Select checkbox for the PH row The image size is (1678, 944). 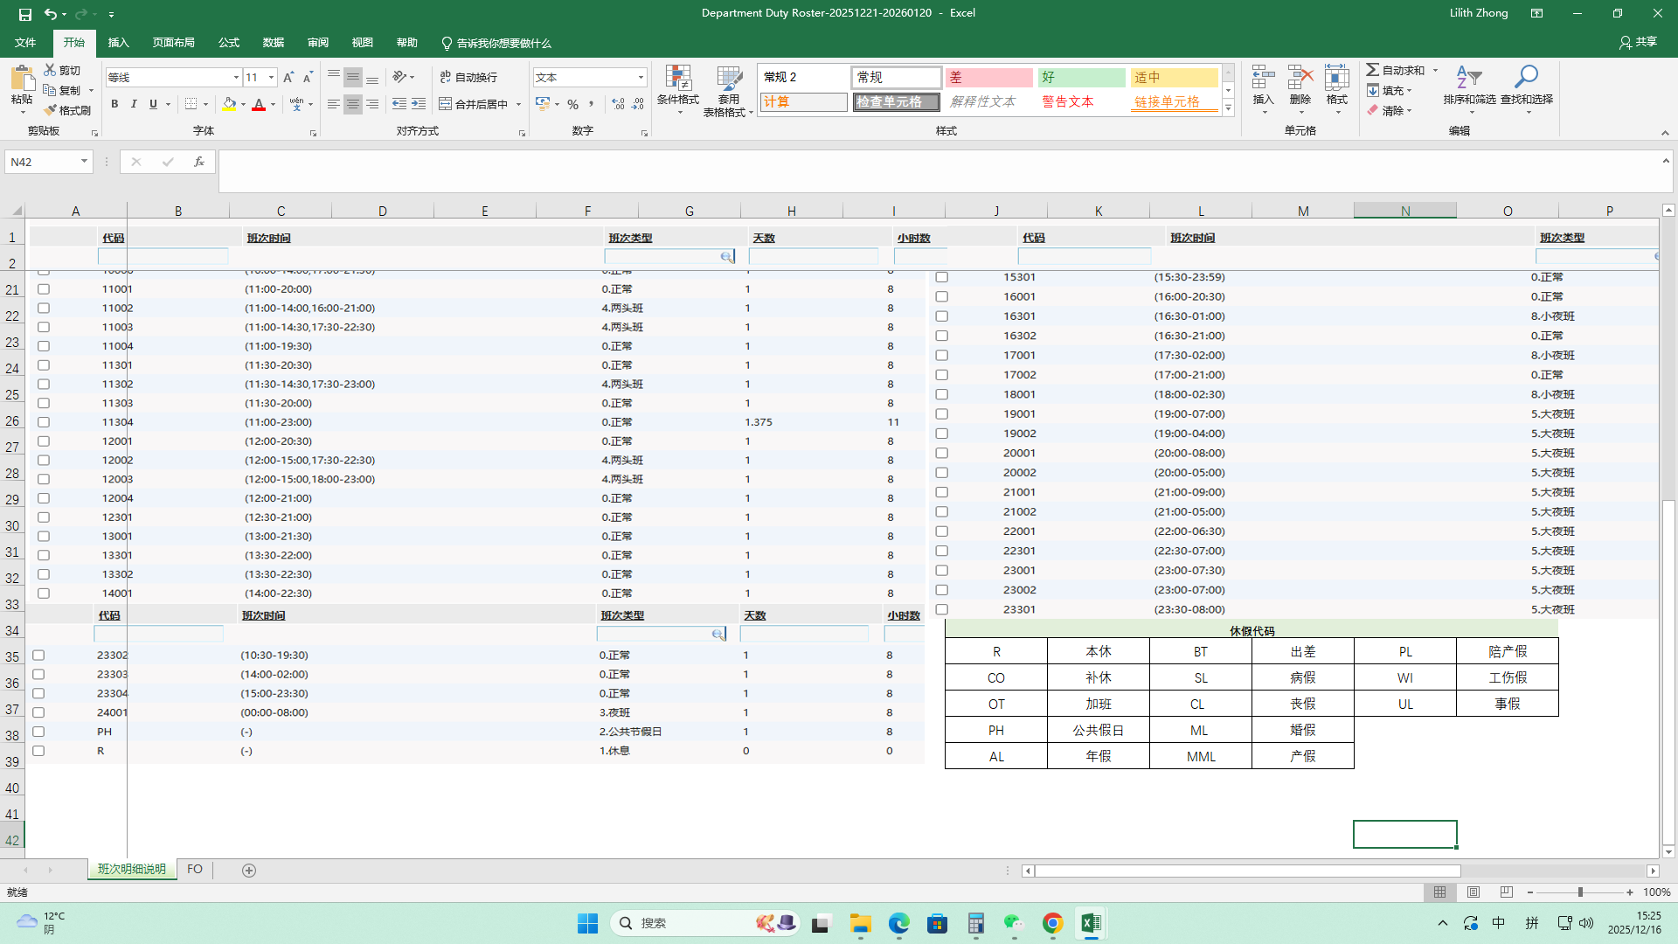click(38, 732)
